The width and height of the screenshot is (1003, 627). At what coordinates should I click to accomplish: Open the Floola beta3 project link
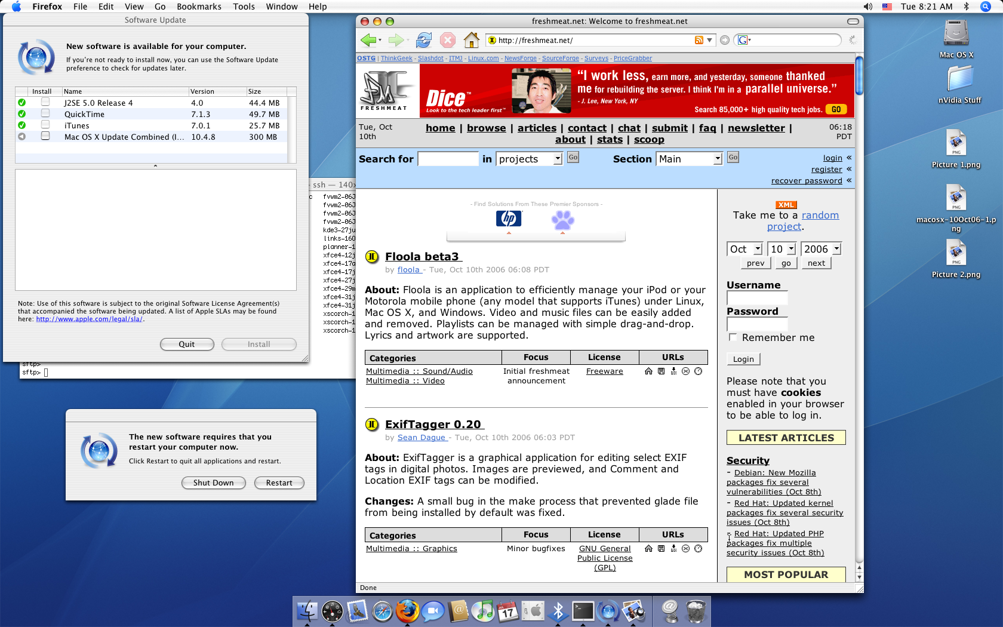click(422, 257)
